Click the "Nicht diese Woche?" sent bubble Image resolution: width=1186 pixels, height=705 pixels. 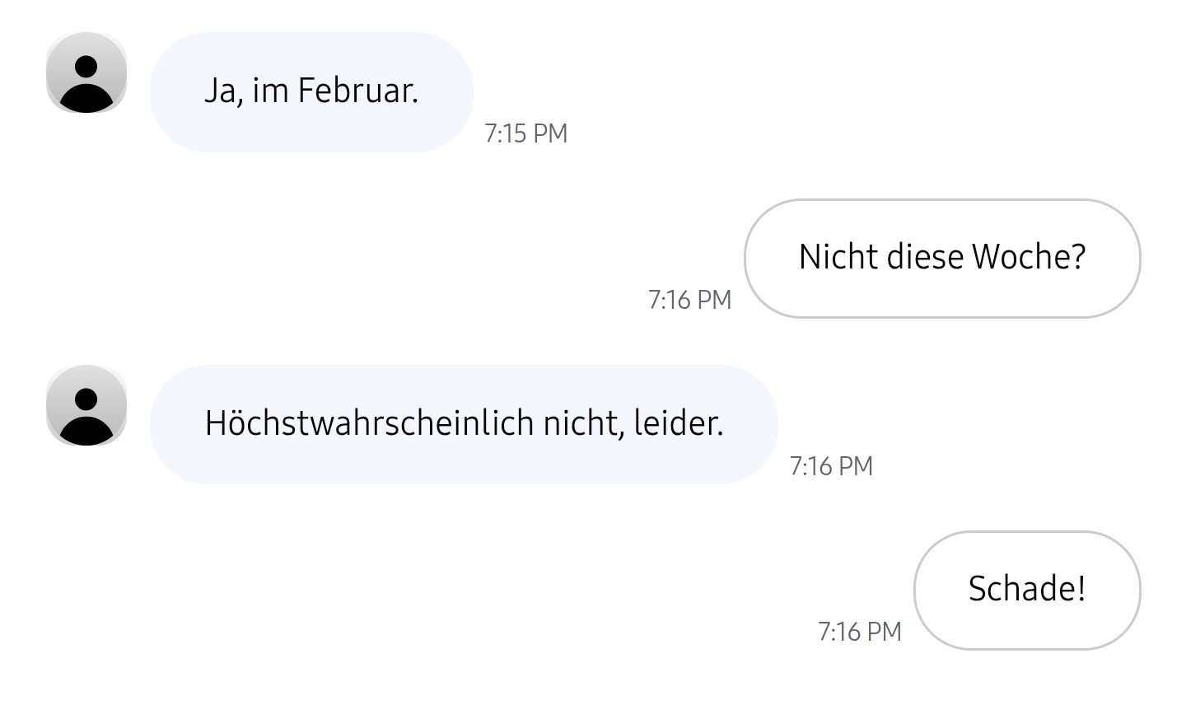[x=942, y=258]
